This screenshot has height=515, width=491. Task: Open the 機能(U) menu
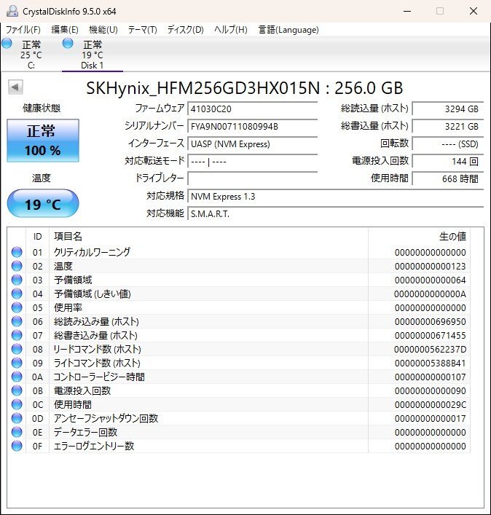(103, 30)
